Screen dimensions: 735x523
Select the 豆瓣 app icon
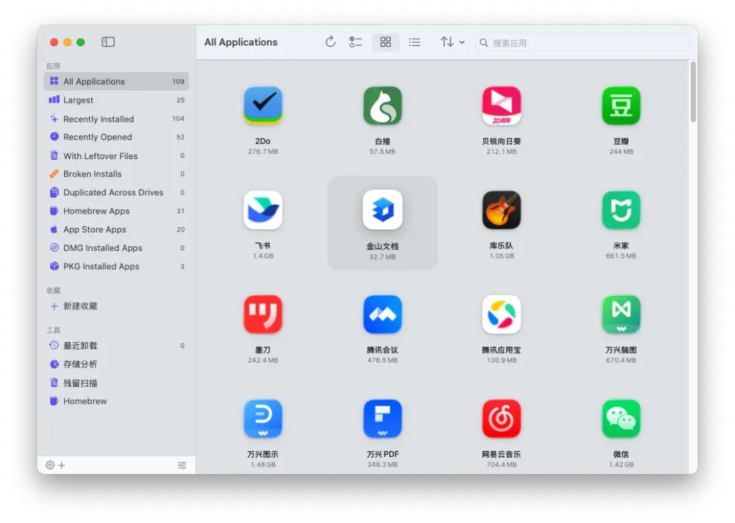621,105
